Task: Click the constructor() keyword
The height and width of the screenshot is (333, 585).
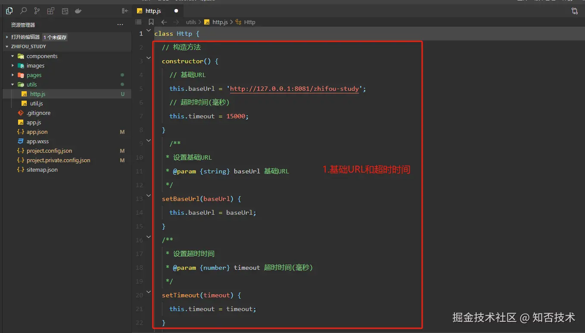Action: (x=186, y=61)
